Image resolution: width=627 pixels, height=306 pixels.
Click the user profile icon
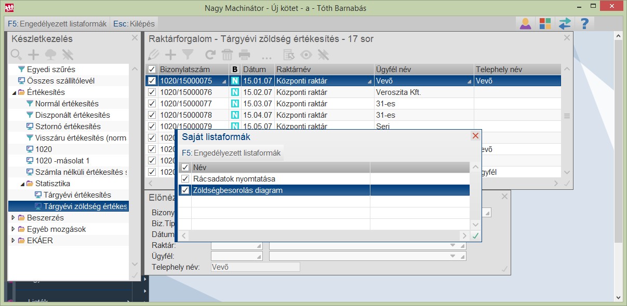(x=526, y=23)
